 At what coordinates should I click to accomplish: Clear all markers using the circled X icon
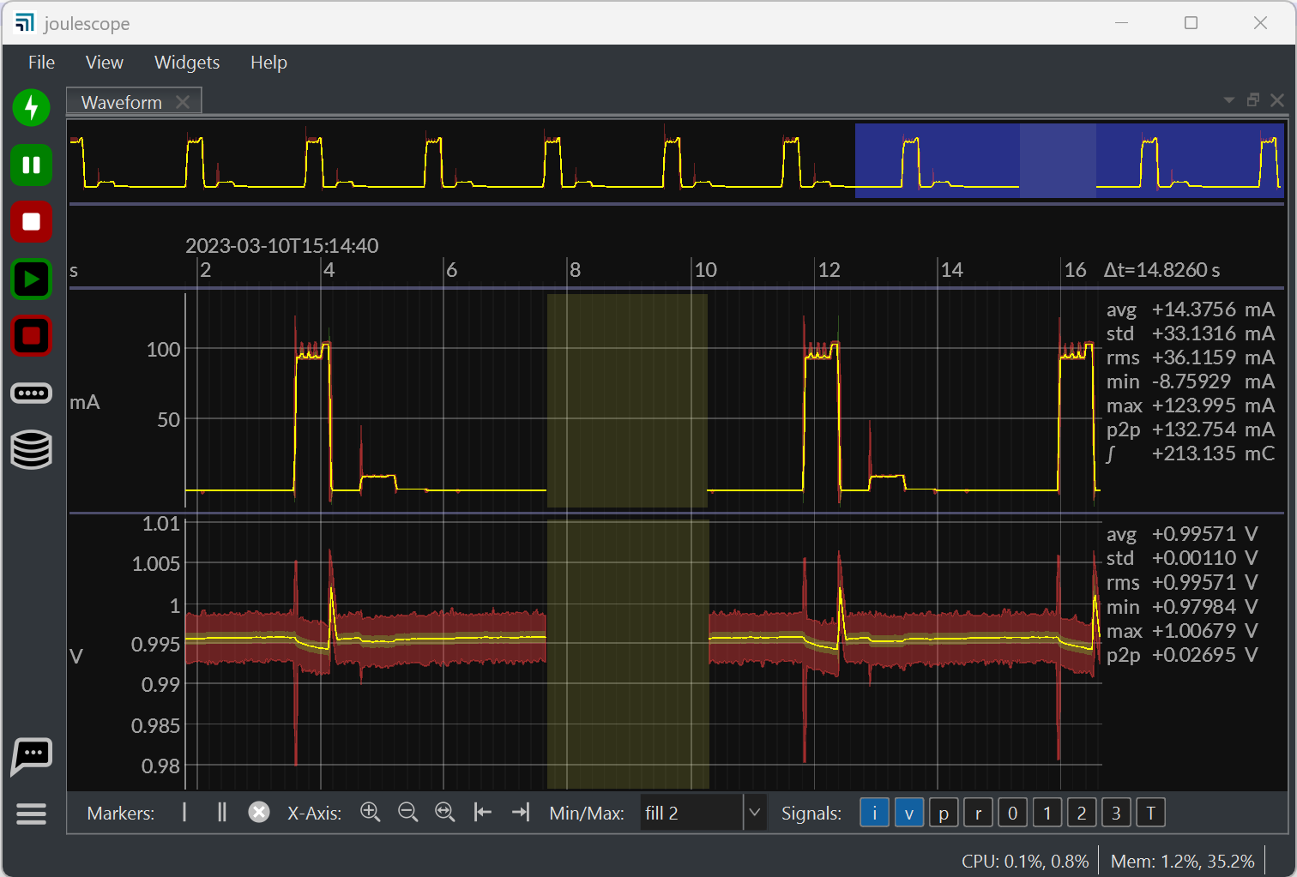(259, 812)
